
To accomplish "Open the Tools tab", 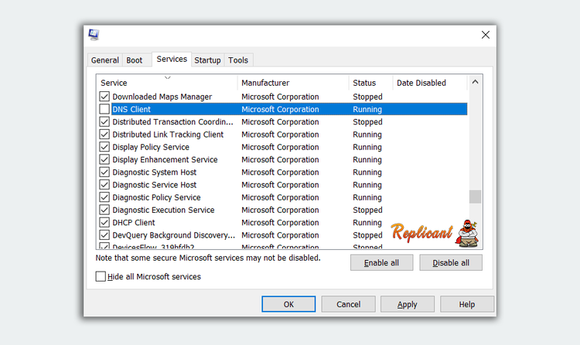I will tap(238, 60).
